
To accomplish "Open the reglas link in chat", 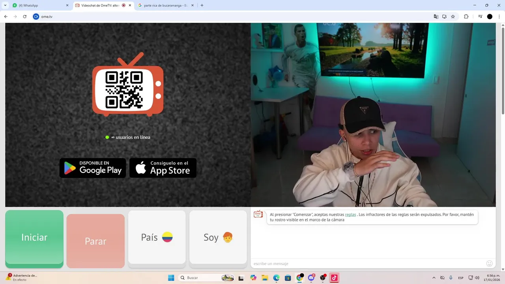I will coord(350,215).
